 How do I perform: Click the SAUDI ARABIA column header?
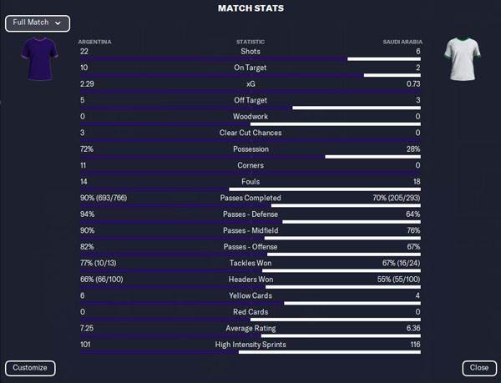coord(402,41)
